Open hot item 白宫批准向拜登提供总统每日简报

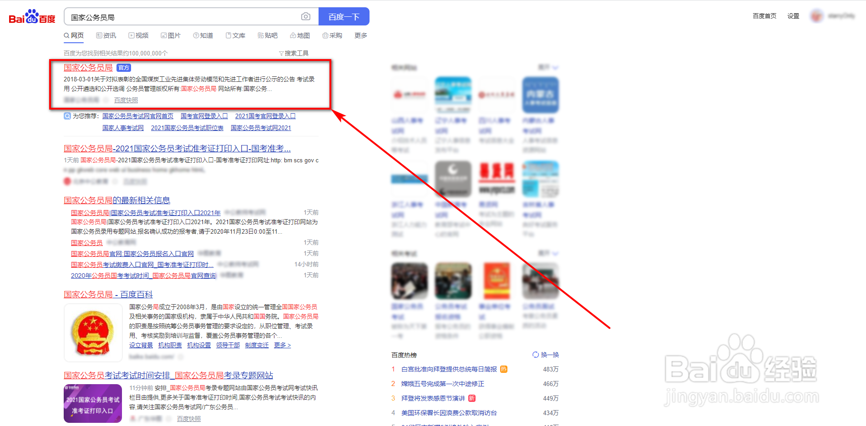449,369
